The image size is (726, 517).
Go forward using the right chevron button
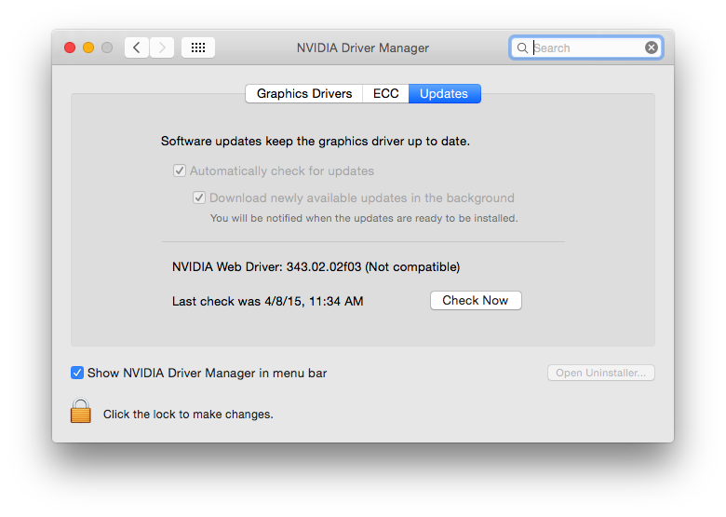162,48
